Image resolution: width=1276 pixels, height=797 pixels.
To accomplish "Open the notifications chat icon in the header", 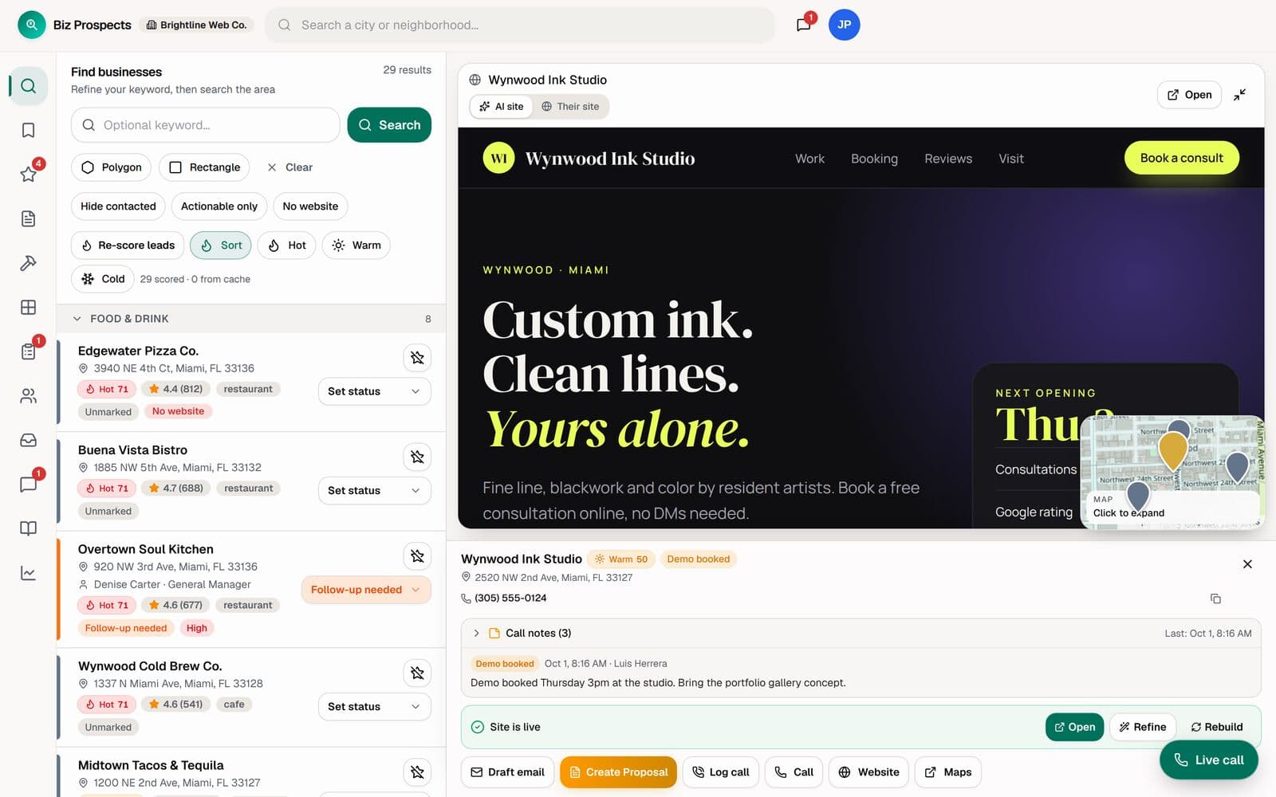I will [x=804, y=25].
